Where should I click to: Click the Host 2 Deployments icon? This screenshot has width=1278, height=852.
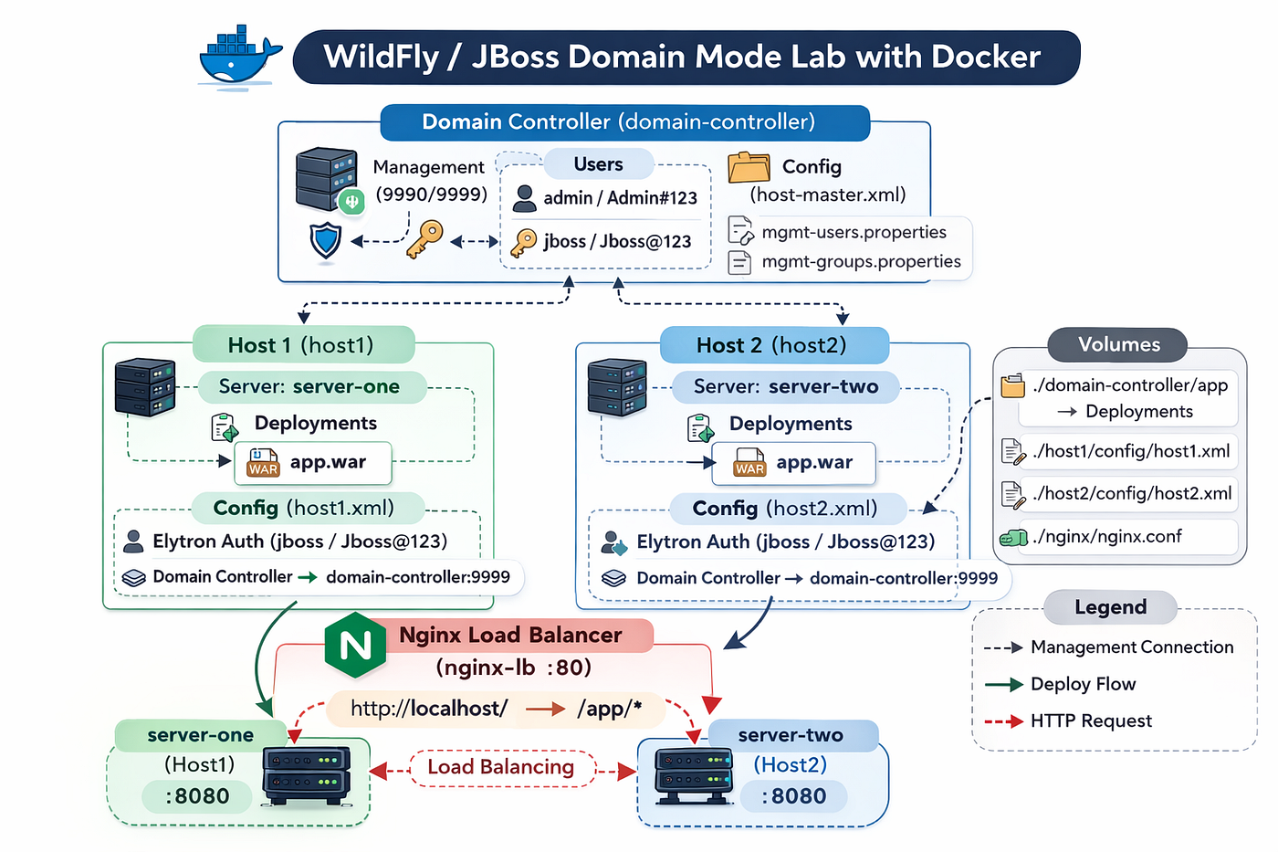(700, 426)
